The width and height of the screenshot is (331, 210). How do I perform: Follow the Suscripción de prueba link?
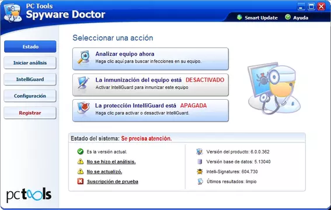(113, 181)
